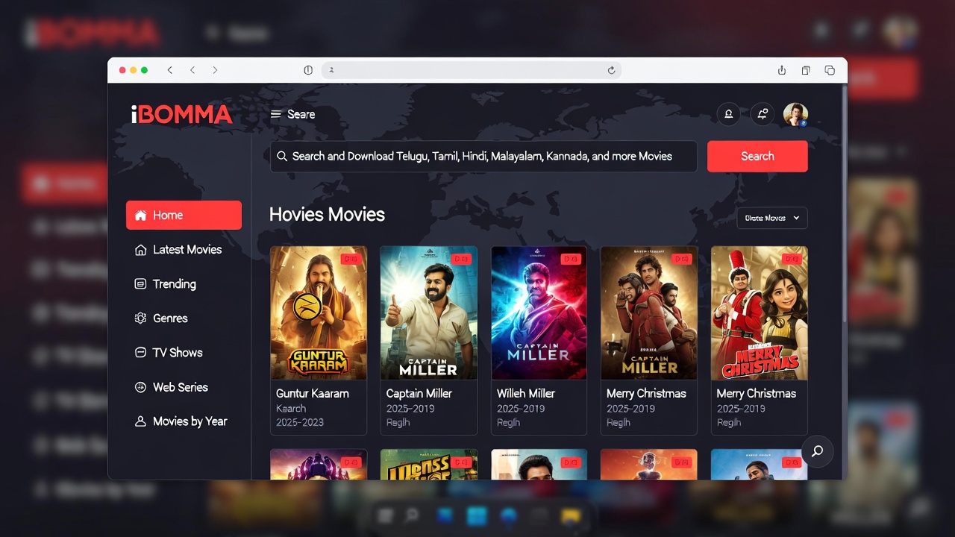Screen dimensions: 955x537
Task: Reload the page with refresh icon
Action: pyautogui.click(x=611, y=70)
